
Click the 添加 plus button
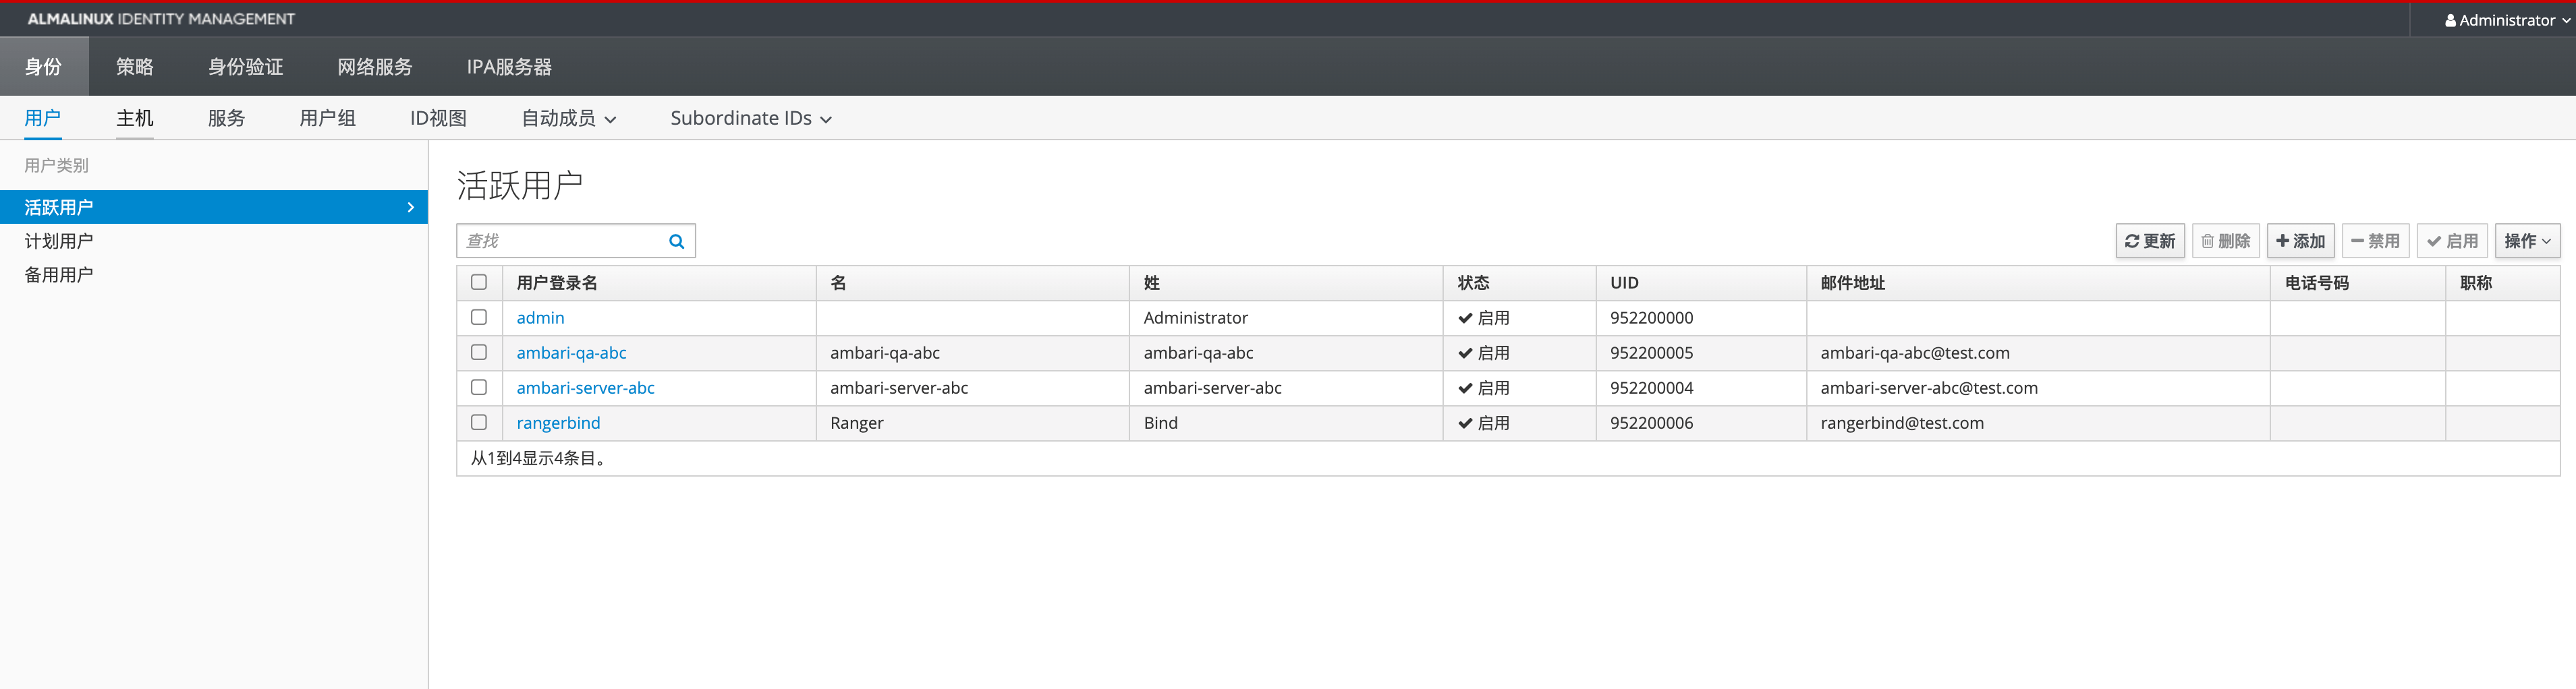[x=2300, y=241]
